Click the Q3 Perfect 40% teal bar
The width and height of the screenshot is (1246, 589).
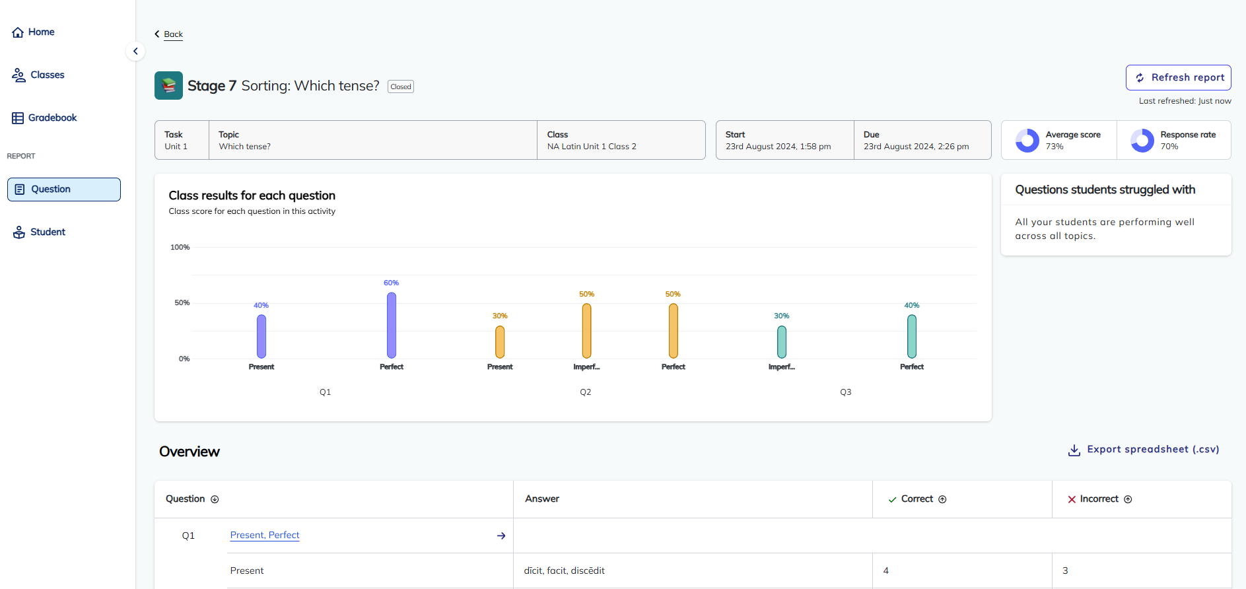point(912,337)
